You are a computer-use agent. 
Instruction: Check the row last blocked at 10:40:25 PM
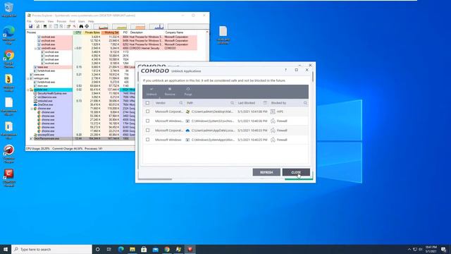coord(147,140)
